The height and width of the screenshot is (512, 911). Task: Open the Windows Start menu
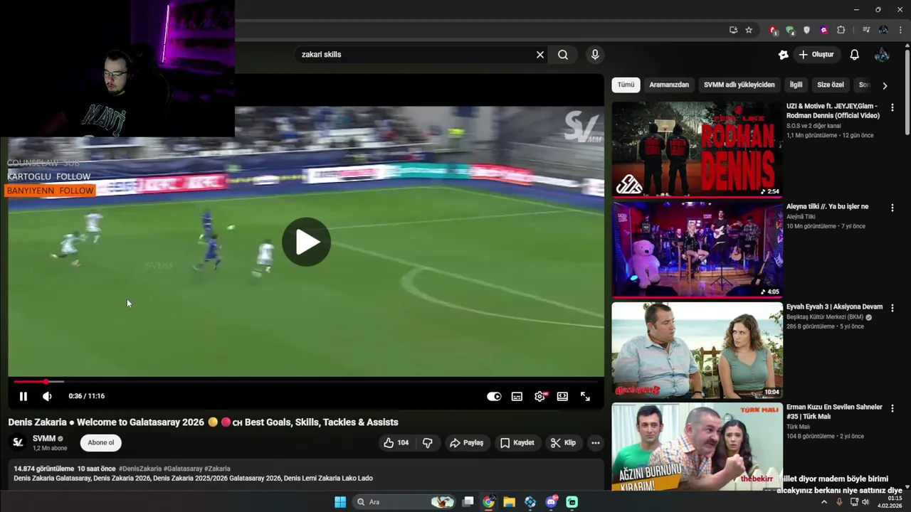click(x=340, y=502)
